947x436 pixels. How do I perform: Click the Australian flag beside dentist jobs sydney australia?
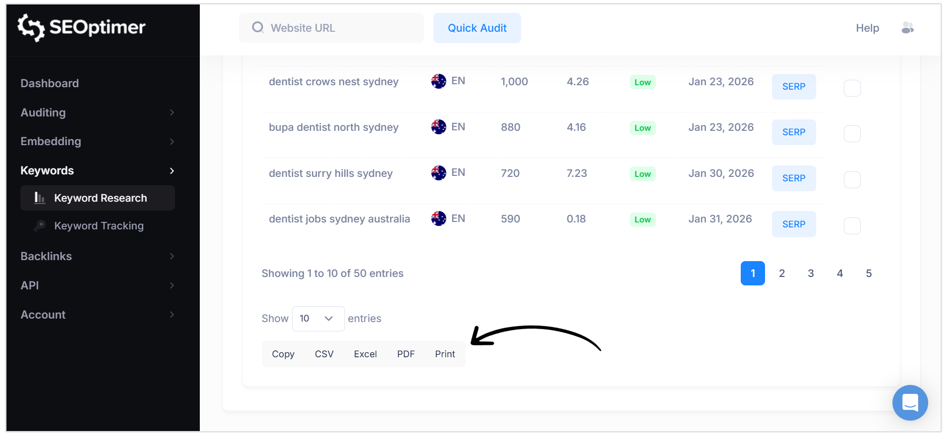click(438, 218)
